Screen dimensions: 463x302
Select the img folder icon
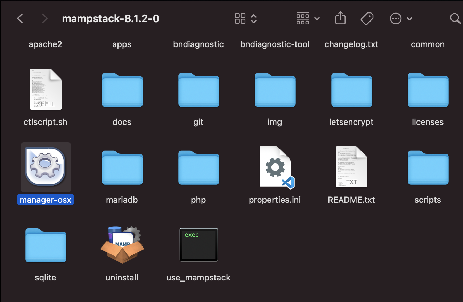pos(275,90)
